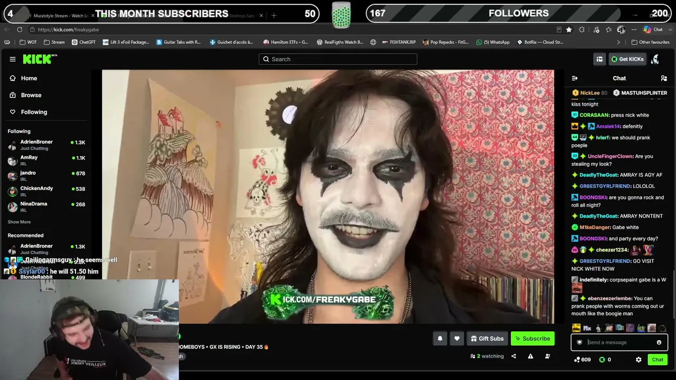
Task: Open browser extensions puzzle icon
Action: pyautogui.click(x=582, y=30)
